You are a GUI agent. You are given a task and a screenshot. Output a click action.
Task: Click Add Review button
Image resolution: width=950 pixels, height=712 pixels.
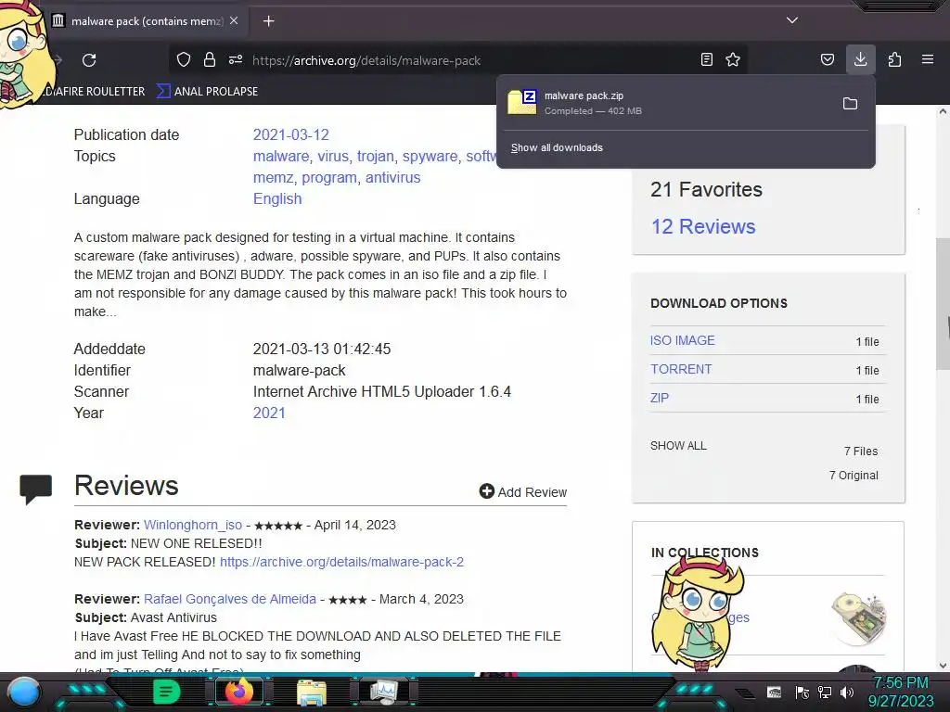point(523,491)
